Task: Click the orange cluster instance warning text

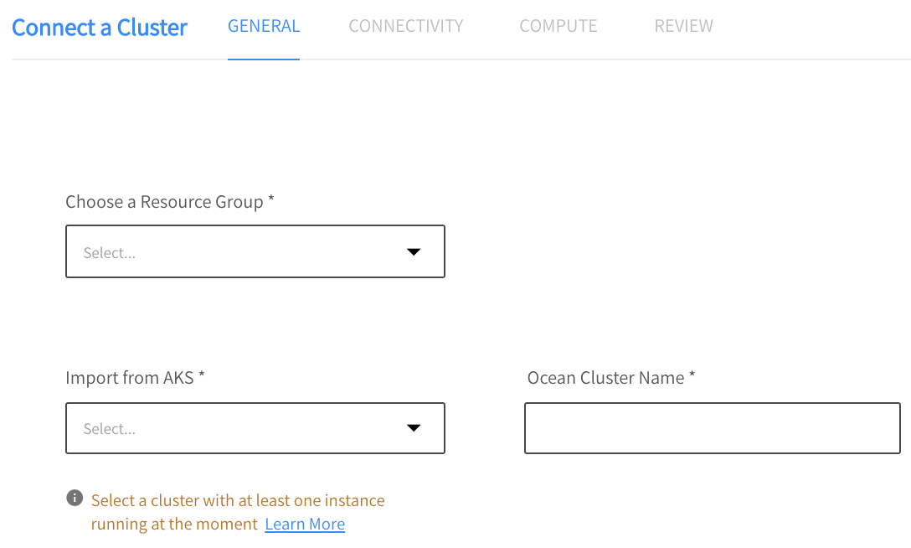Action: pyautogui.click(x=238, y=501)
